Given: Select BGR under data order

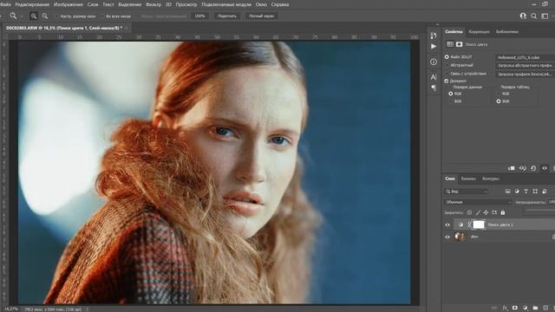Looking at the screenshot, I should pyautogui.click(x=451, y=101).
